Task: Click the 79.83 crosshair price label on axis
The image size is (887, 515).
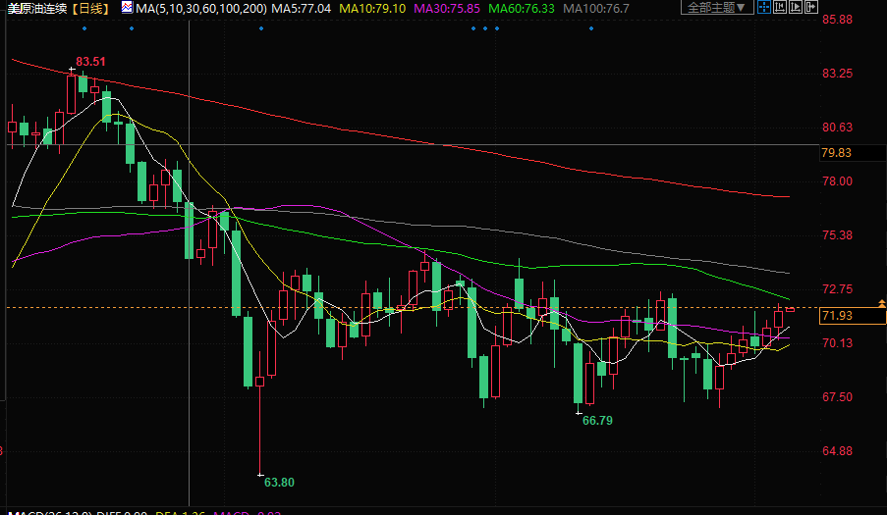Action: pyautogui.click(x=836, y=152)
